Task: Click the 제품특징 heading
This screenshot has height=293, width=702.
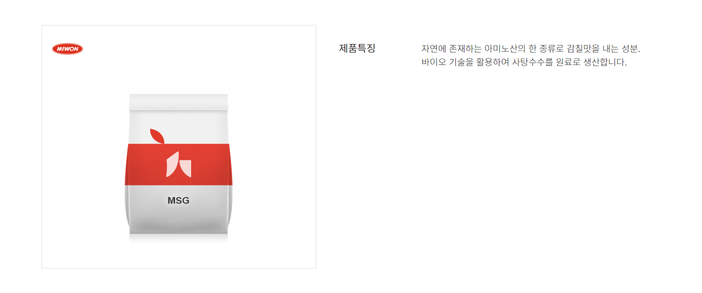Action: [357, 48]
